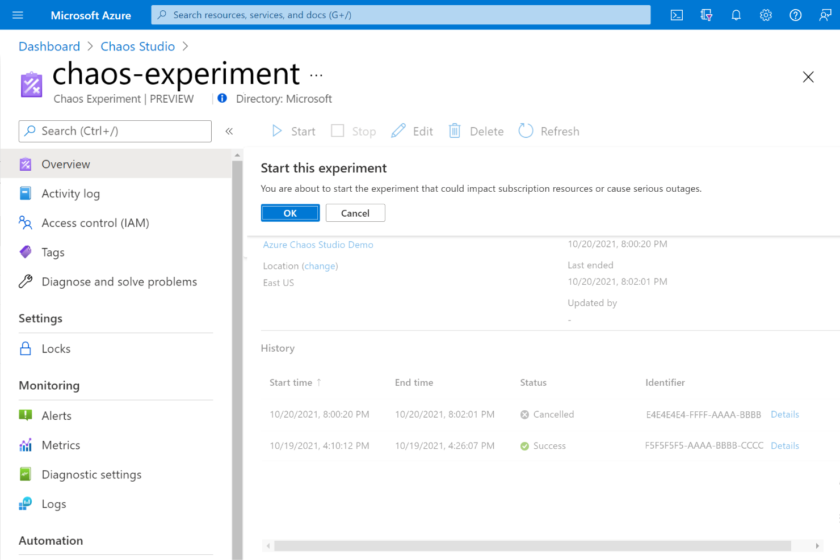Open Details for the Cancelled run

coord(785,415)
